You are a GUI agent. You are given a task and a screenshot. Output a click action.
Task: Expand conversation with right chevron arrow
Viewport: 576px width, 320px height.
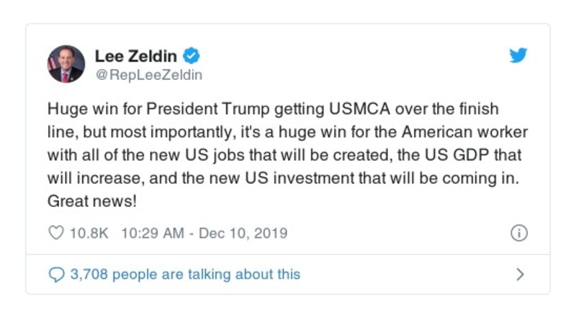[x=520, y=275]
